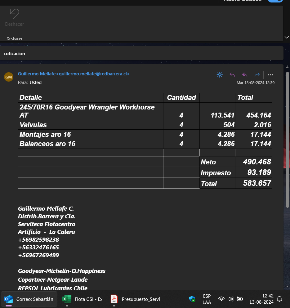
Task: Click the date "Mar 13-08-2024 12:39"
Action: click(x=256, y=83)
